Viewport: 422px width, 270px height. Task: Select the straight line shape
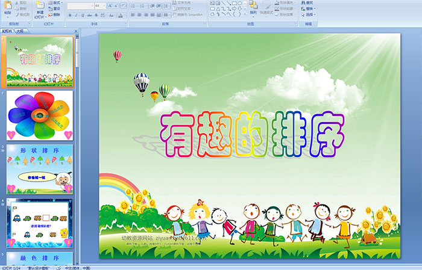point(223,3)
